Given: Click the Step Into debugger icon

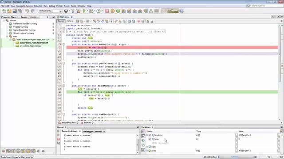Looking at the screenshot, I should click(134, 11).
